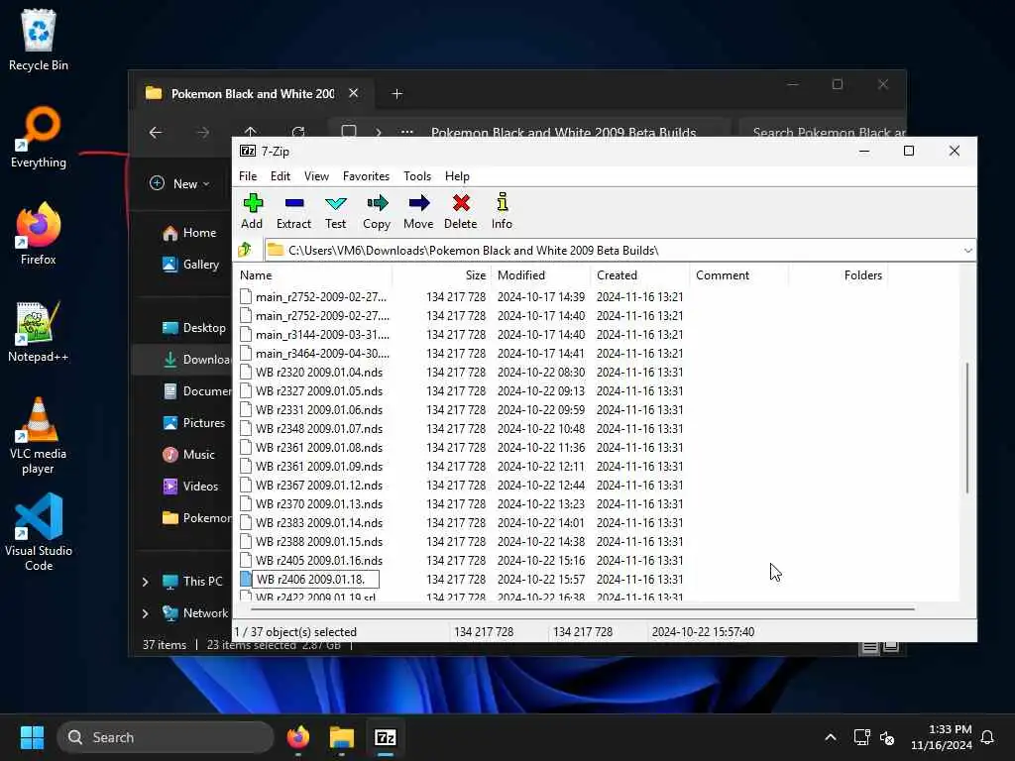This screenshot has height=761, width=1015.
Task: Click the 7-Zip vertical scrollbar
Action: tap(967, 428)
